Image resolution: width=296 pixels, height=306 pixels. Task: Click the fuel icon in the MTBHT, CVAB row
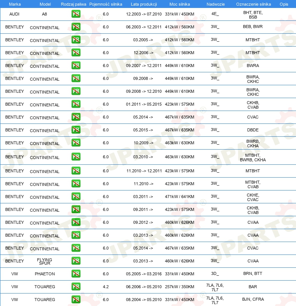(76, 184)
